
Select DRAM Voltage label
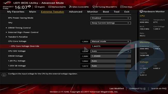coord(16,56)
